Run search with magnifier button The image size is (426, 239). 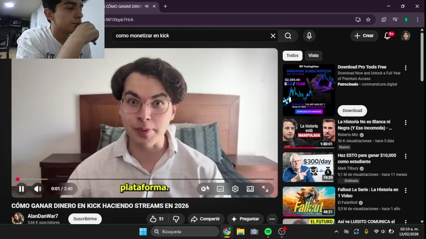(x=288, y=36)
